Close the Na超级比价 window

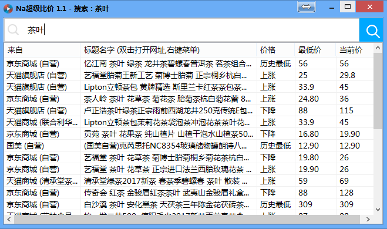tap(370, 6)
